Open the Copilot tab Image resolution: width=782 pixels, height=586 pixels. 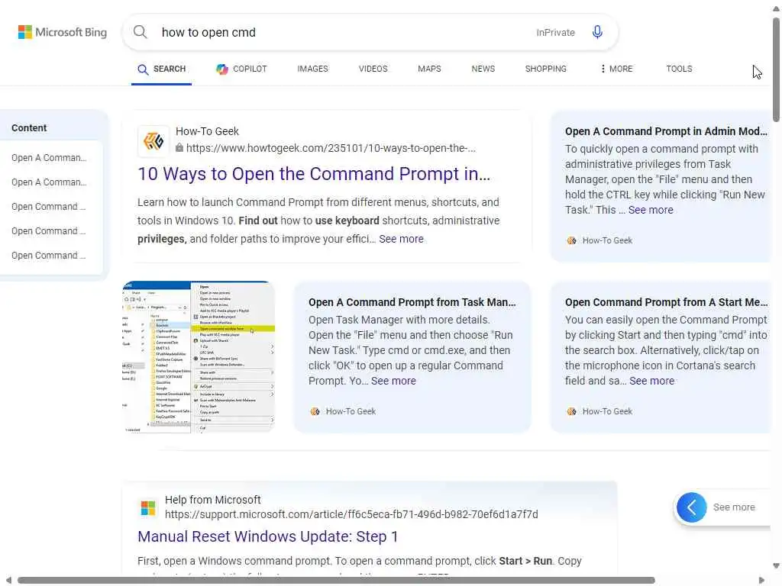pos(241,69)
